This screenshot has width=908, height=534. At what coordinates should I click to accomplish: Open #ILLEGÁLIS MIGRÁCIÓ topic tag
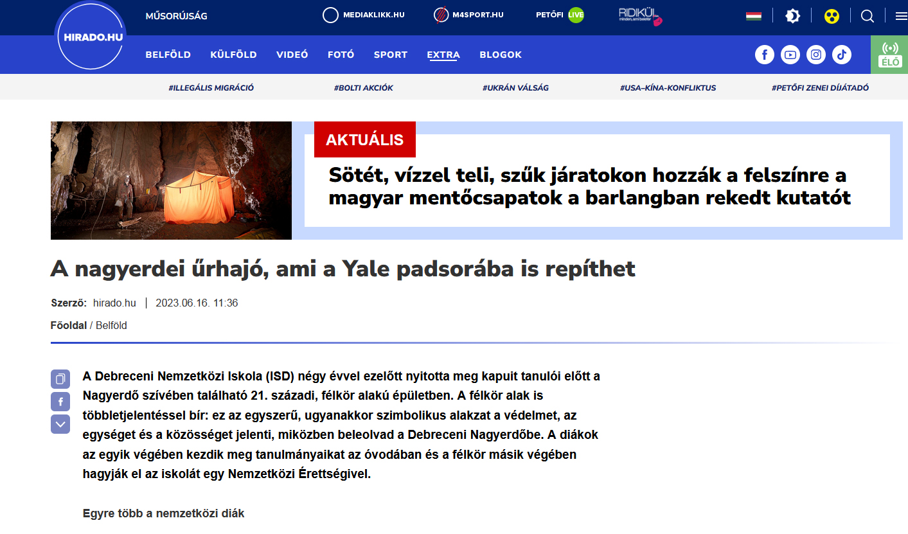point(211,88)
